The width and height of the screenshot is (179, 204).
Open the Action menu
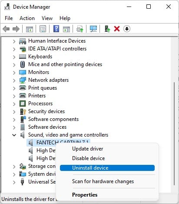(27, 18)
